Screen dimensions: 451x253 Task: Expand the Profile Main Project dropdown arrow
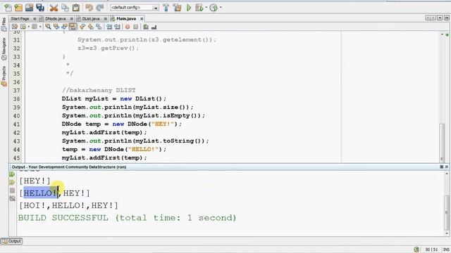pyautogui.click(x=221, y=8)
